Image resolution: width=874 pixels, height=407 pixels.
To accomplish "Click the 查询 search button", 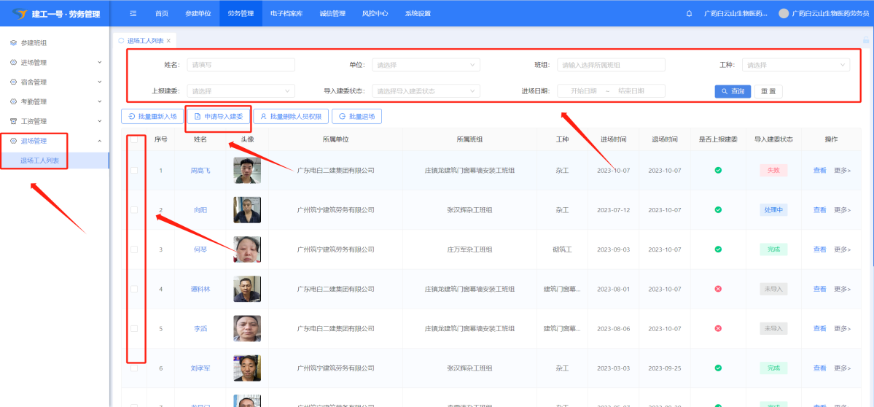I will (732, 91).
